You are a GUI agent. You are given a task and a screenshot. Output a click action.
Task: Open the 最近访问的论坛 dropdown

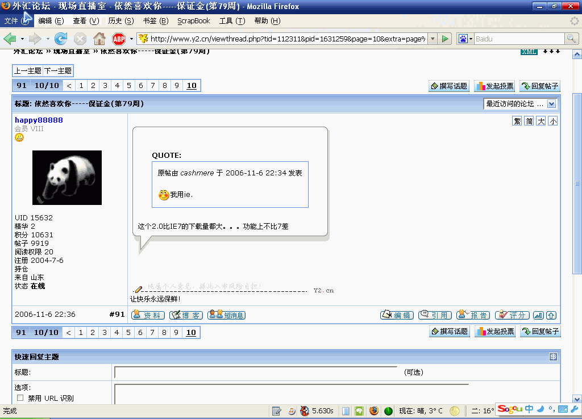point(520,104)
